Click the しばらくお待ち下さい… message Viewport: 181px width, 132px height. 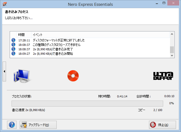(19, 18)
